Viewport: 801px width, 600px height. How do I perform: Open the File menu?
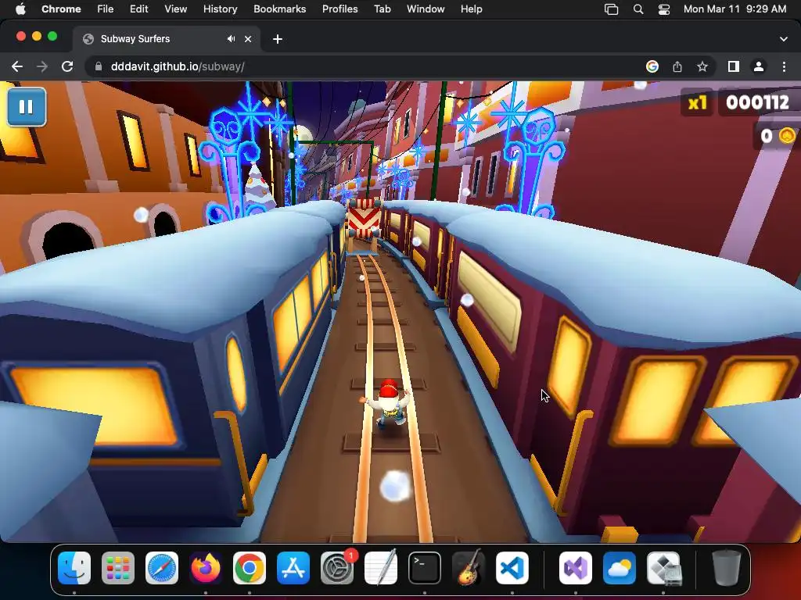click(106, 9)
